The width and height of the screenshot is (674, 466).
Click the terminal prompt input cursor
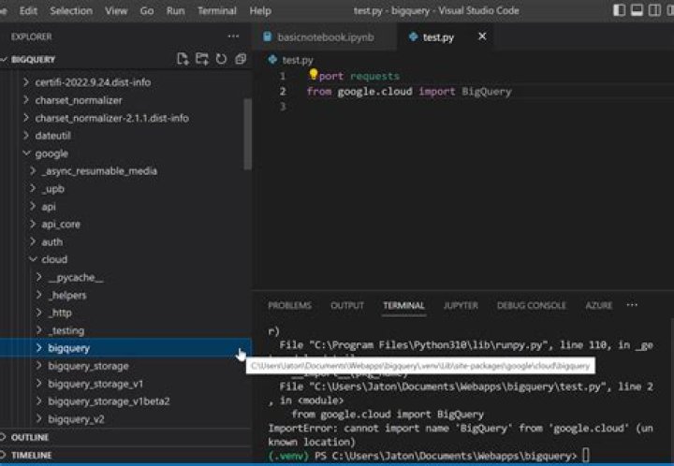pyautogui.click(x=585, y=455)
